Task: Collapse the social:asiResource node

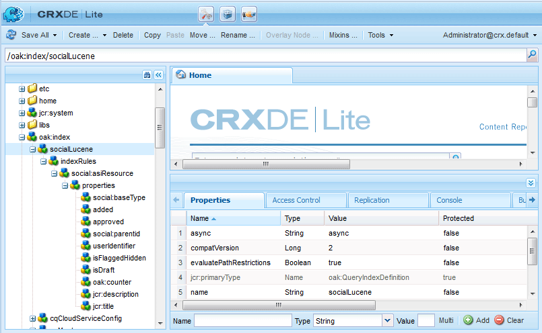Action: click(54, 173)
